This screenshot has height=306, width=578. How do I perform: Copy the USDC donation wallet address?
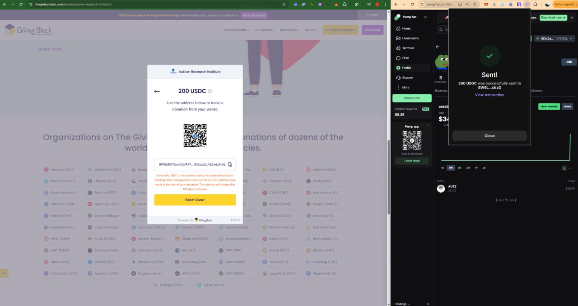click(230, 164)
